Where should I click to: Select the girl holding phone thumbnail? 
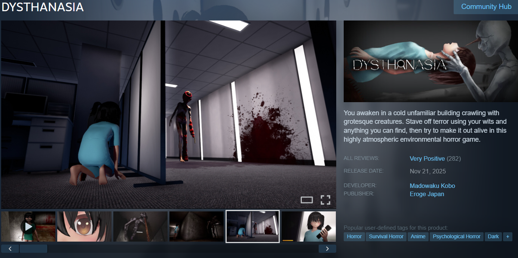(309, 227)
